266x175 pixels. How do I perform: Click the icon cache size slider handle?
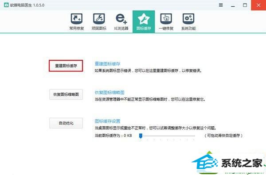click(x=141, y=136)
